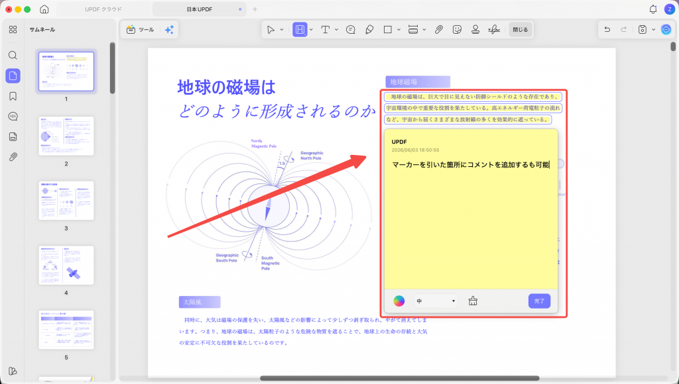This screenshot has height=384, width=679.
Task: Redo the last action
Action: [623, 29]
